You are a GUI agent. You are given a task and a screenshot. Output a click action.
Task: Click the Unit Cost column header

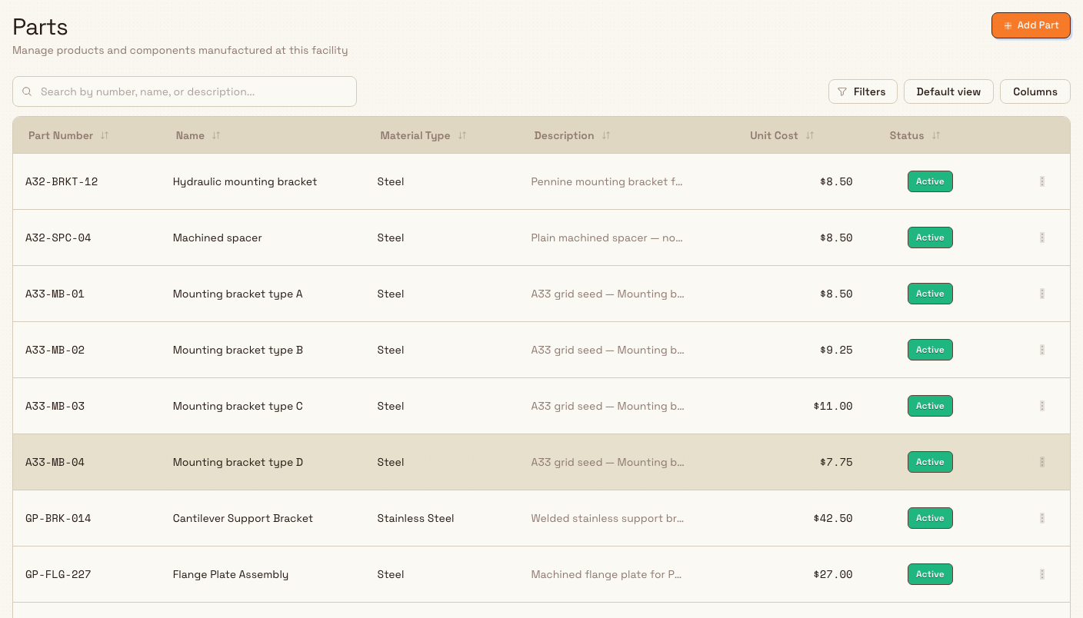774,135
